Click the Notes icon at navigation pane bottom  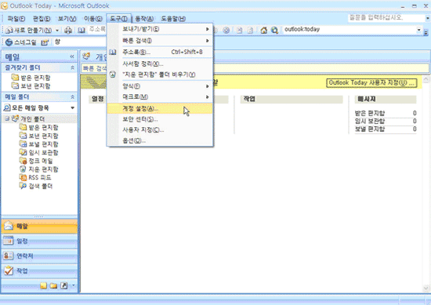pyautogui.click(x=43, y=285)
